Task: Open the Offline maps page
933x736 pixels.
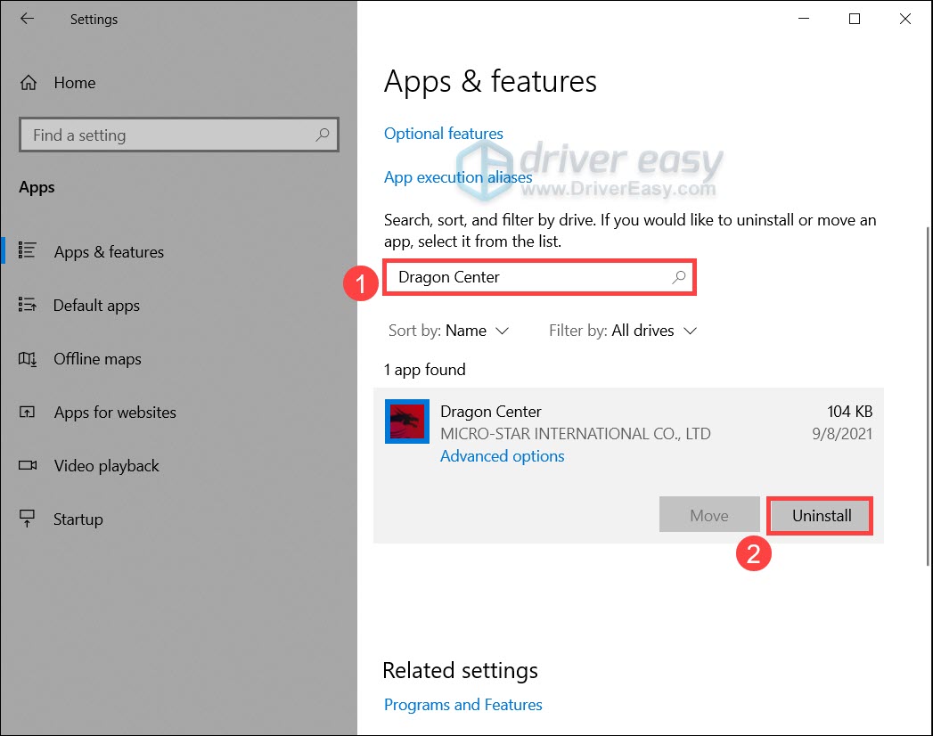Action: [98, 359]
